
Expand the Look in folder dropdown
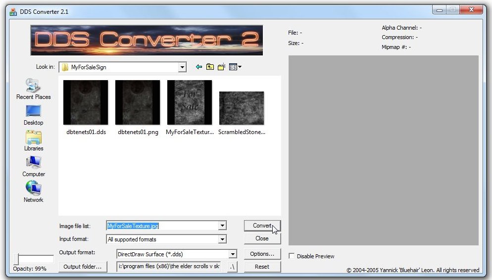(x=182, y=67)
